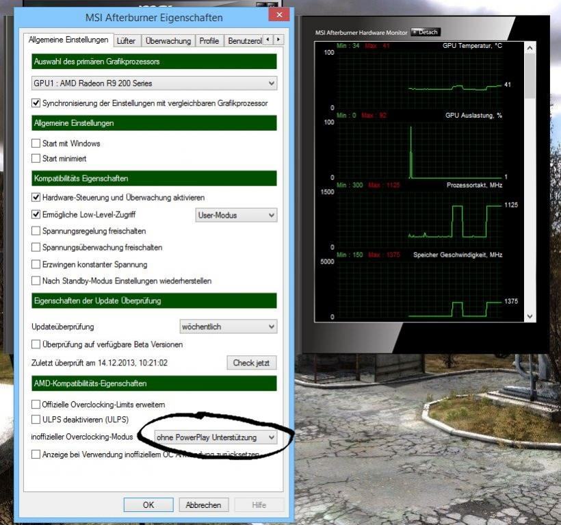Check Anzeige bei Verwendung inoffiziellem OC checkbox

(36, 454)
